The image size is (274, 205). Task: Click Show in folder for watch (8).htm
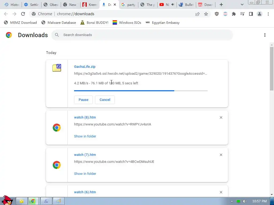pyautogui.click(x=85, y=136)
